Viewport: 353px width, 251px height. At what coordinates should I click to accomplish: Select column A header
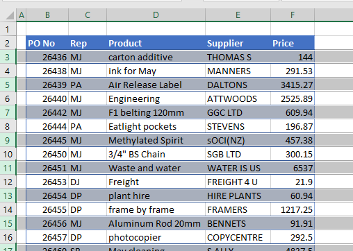22,15
